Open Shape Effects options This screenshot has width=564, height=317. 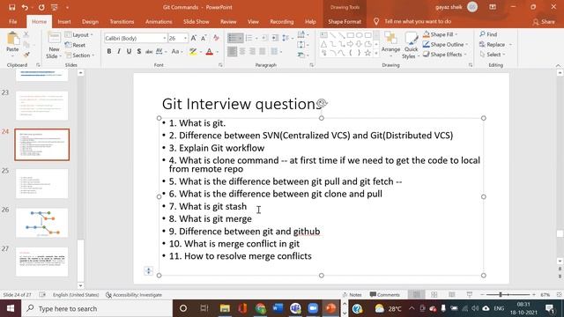(445, 55)
